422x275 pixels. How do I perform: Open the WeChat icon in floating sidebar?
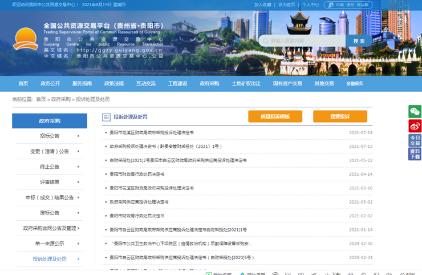click(x=415, y=111)
